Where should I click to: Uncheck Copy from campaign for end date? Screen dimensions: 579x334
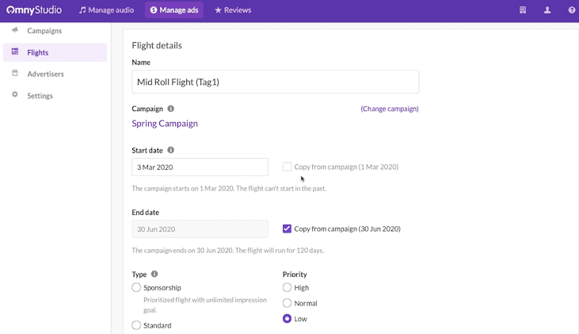[x=288, y=229]
